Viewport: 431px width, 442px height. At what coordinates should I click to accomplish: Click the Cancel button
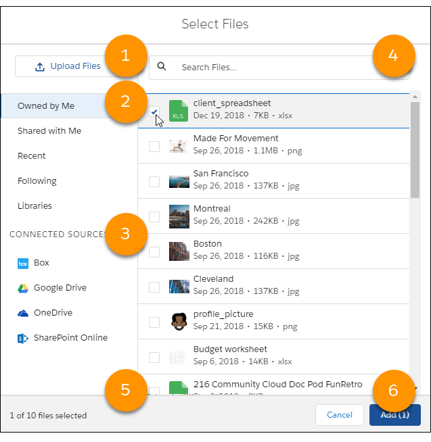(339, 415)
